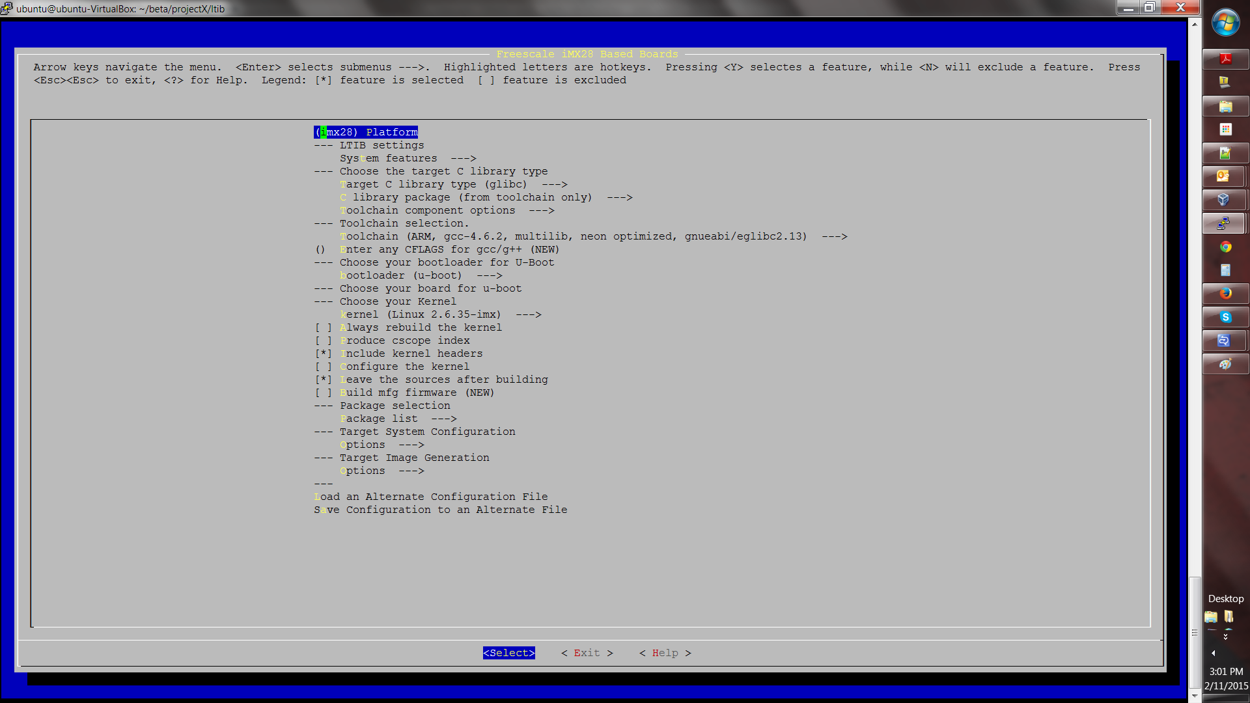
Task: Open the 'System features' submenu
Action: [x=407, y=158]
